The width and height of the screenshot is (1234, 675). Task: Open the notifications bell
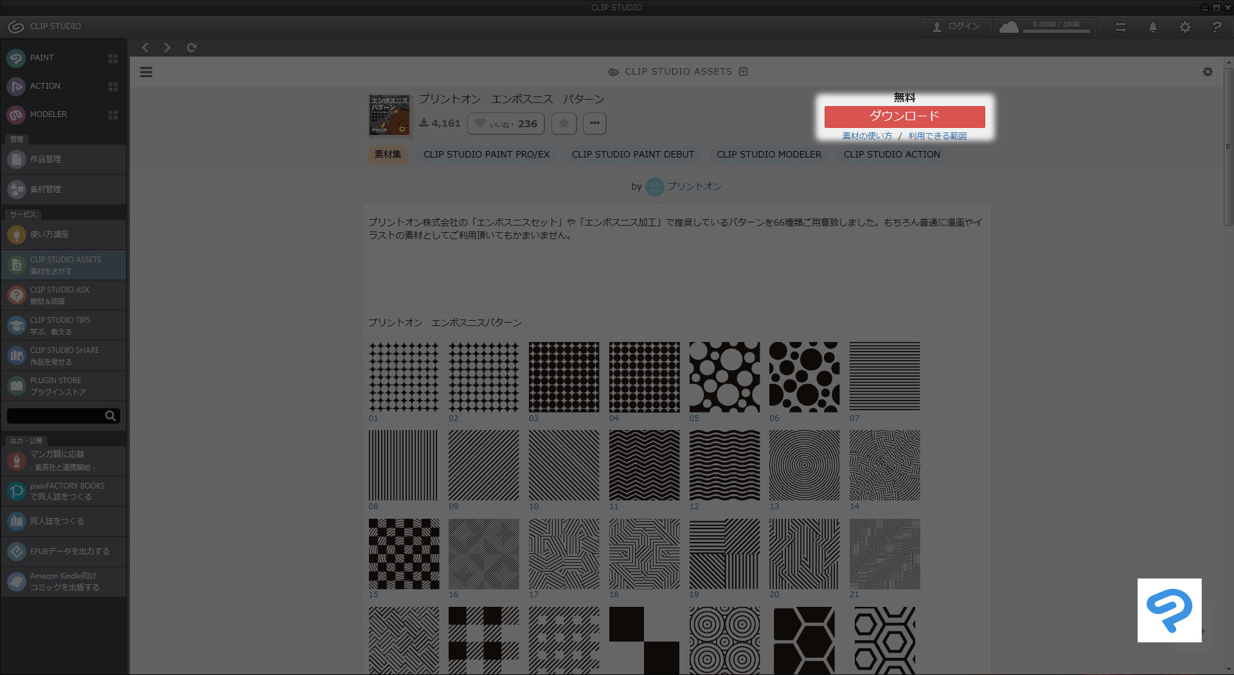[x=1153, y=27]
